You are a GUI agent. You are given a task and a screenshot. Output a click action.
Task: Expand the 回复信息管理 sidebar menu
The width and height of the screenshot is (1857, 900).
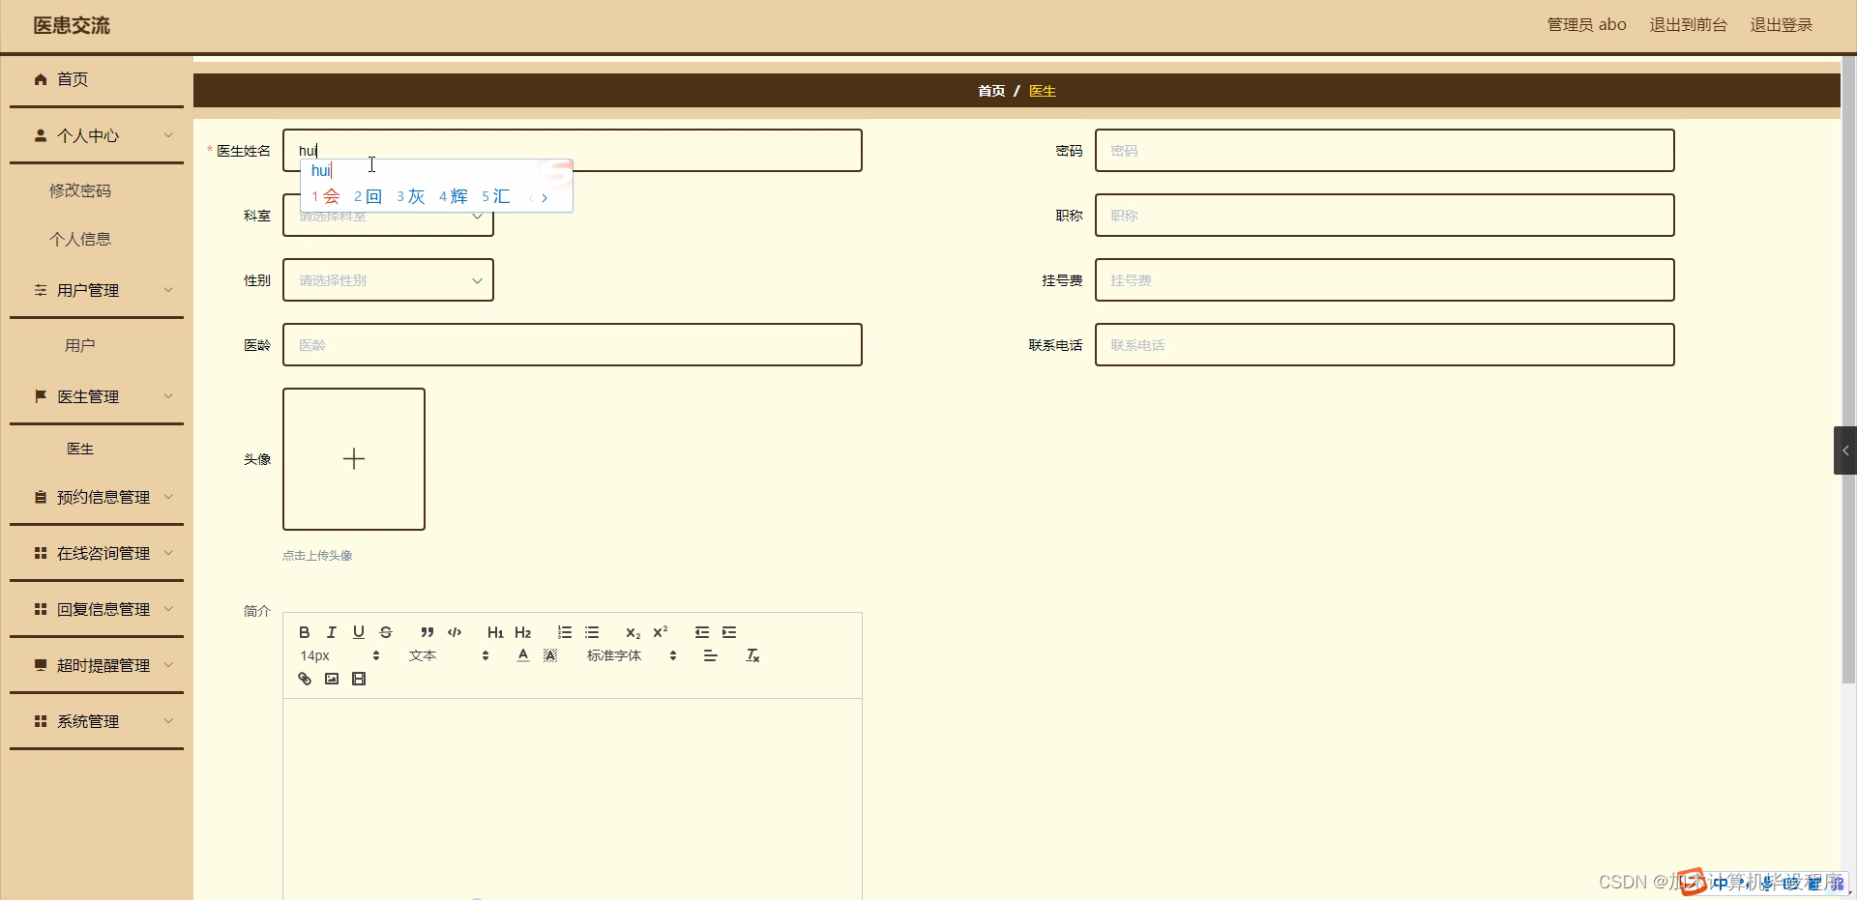[97, 609]
